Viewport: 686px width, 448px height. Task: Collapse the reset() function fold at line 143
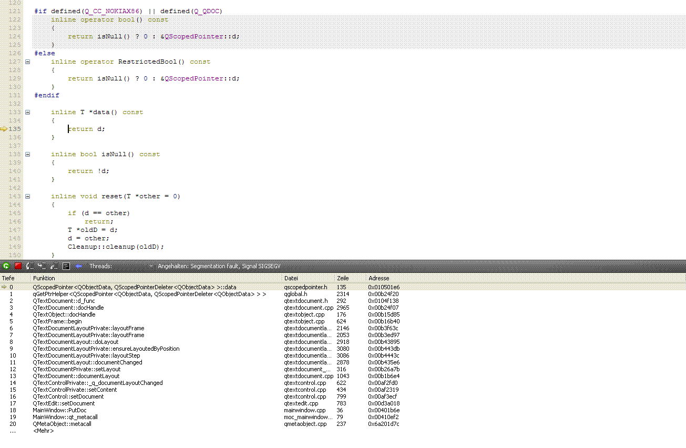coord(27,196)
